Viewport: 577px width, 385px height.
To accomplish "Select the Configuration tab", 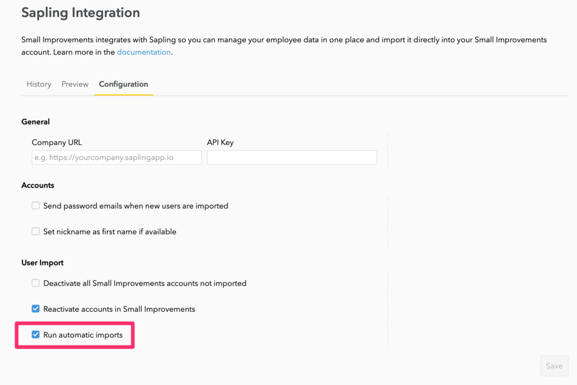I will point(123,84).
